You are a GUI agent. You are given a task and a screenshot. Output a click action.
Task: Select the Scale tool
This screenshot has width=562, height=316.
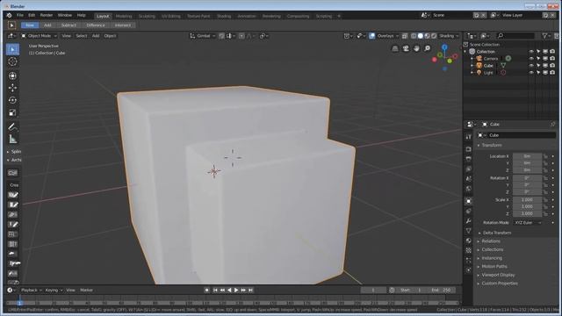(12, 113)
